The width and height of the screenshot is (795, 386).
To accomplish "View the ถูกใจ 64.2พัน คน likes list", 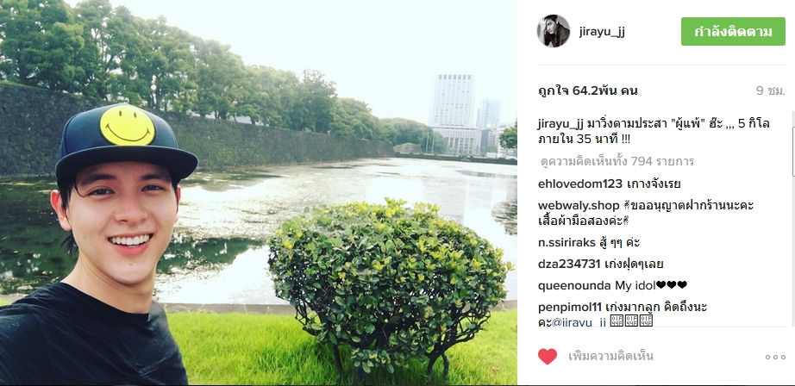I will click(x=588, y=91).
